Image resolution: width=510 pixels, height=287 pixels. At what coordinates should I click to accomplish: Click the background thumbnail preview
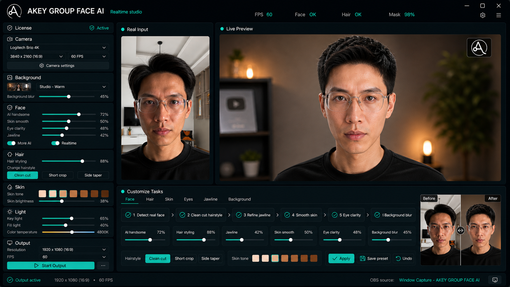pyautogui.click(x=19, y=87)
